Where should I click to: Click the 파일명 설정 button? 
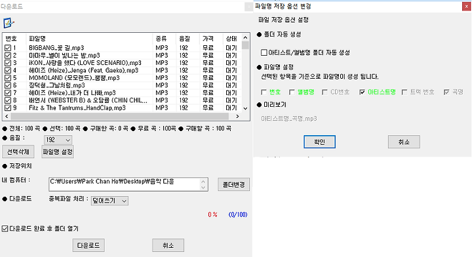click(x=58, y=151)
